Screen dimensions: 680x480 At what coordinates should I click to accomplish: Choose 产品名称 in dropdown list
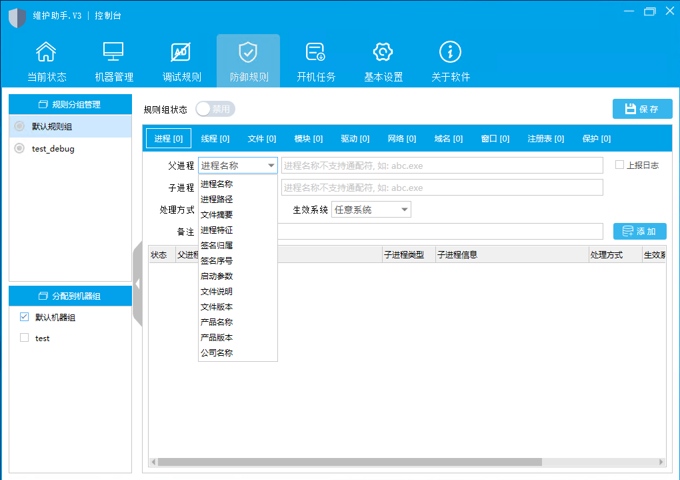(x=237, y=322)
